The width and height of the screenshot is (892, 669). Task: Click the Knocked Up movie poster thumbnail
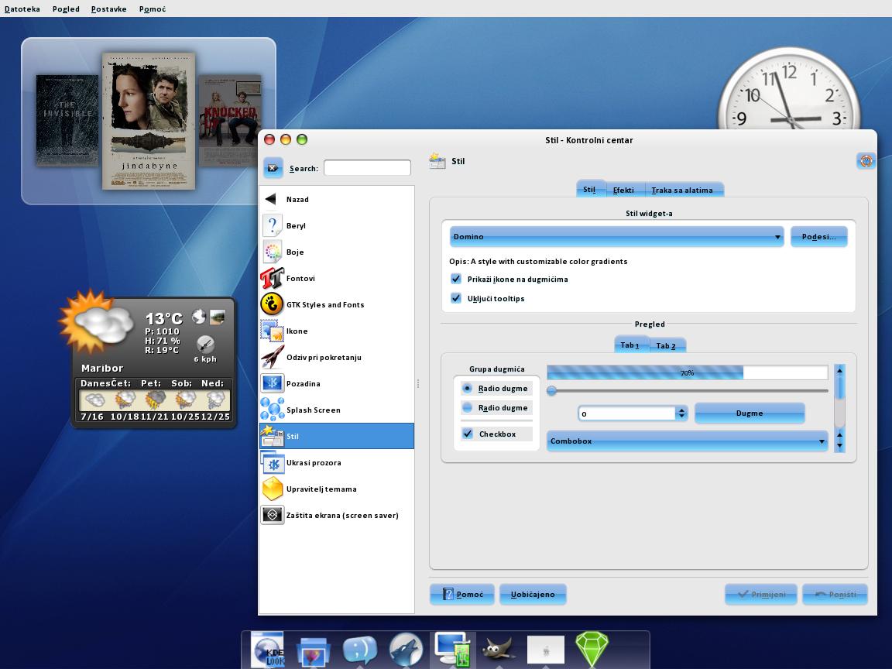(231, 121)
